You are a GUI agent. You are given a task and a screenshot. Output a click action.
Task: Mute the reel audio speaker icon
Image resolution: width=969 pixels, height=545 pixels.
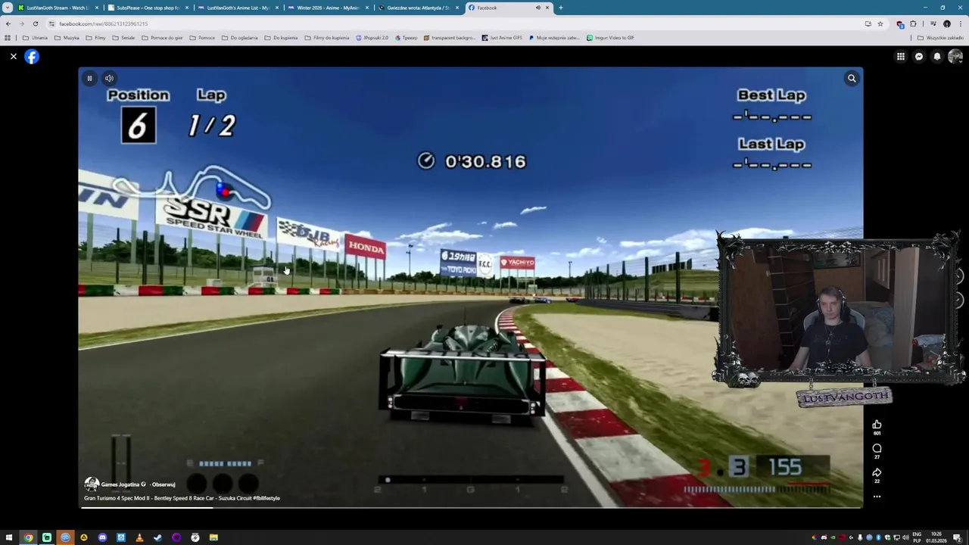[109, 78]
